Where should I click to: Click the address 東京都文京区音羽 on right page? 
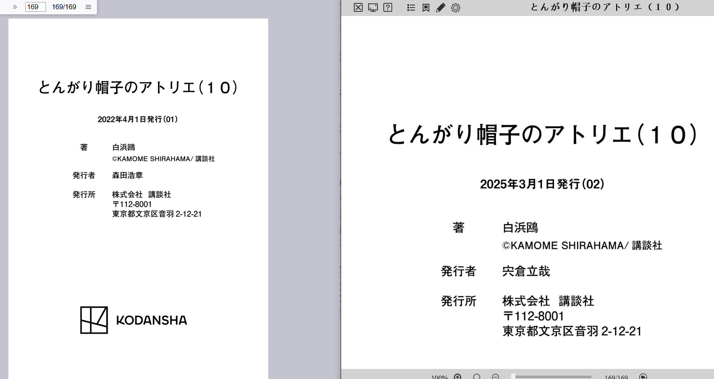click(550, 331)
